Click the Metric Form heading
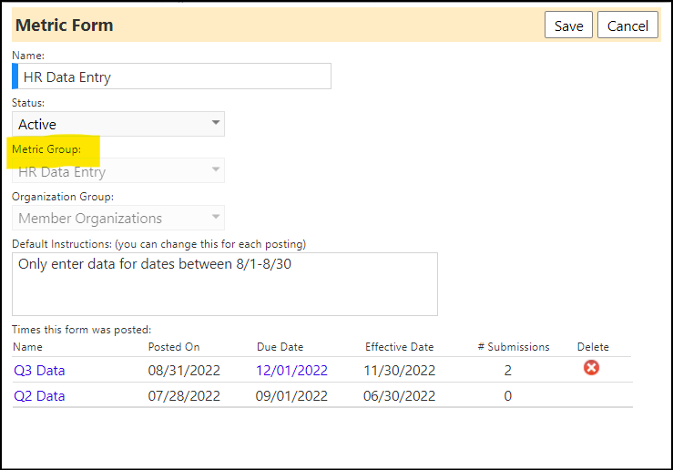The width and height of the screenshot is (673, 470). coord(65,25)
